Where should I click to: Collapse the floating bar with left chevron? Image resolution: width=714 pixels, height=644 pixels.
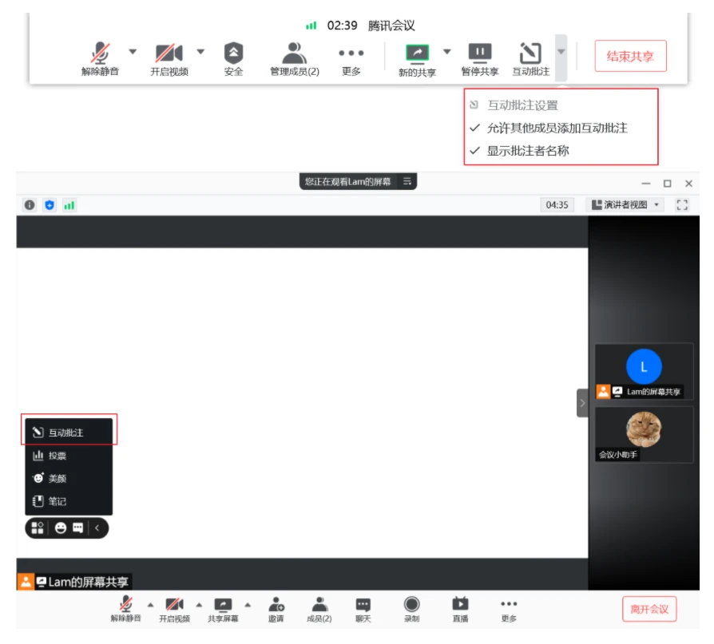pos(97,528)
